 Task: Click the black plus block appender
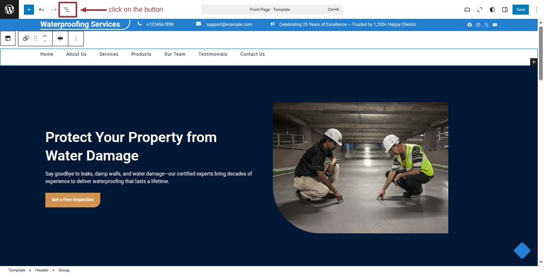(534, 62)
